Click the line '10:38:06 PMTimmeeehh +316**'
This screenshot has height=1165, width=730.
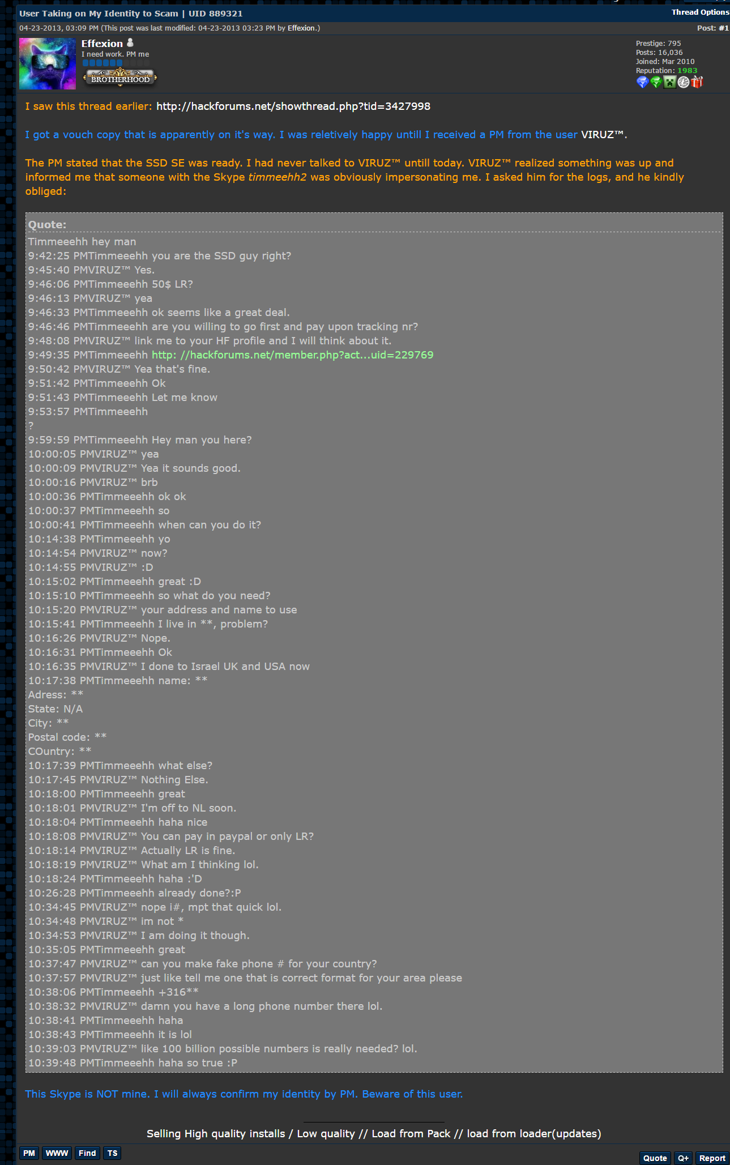pyautogui.click(x=113, y=992)
